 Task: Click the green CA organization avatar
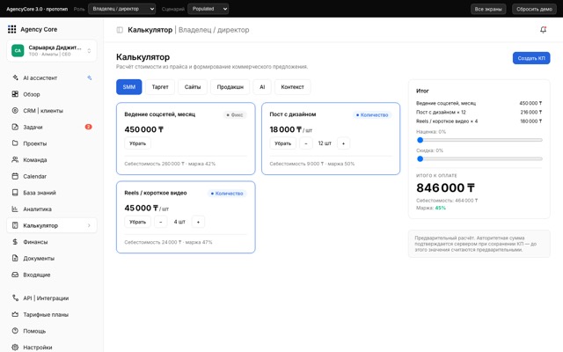tap(18, 50)
